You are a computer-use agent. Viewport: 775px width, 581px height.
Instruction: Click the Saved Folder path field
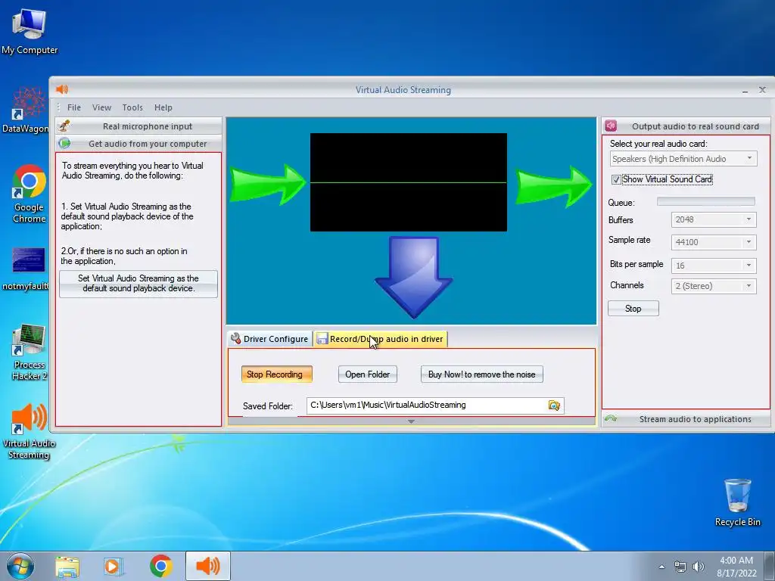(426, 405)
